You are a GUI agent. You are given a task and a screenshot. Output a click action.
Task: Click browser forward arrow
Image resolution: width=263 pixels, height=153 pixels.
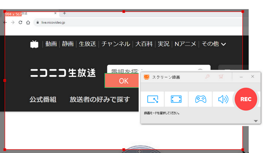pos(13,22)
